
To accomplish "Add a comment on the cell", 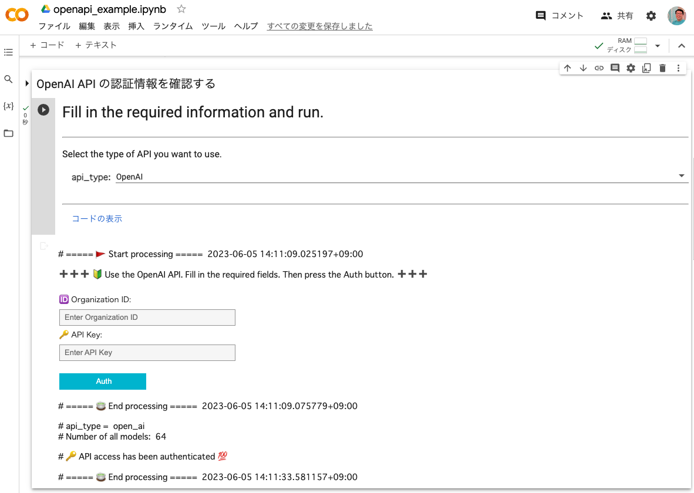I will pos(614,67).
